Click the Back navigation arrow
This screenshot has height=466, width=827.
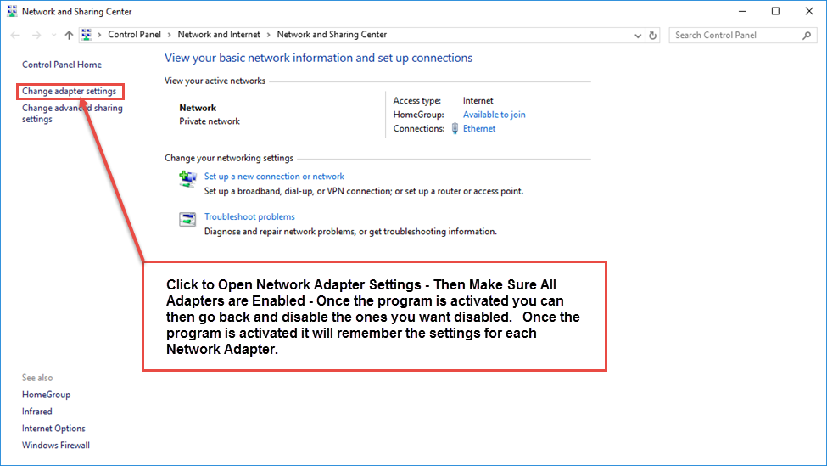point(14,36)
